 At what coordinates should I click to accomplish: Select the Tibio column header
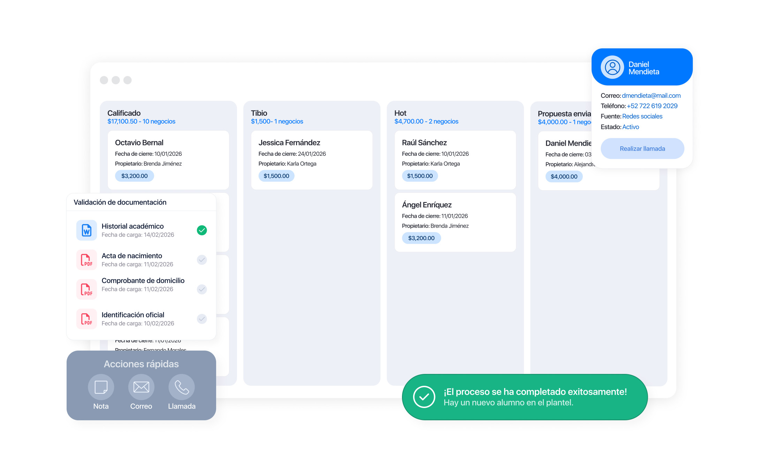(x=259, y=113)
